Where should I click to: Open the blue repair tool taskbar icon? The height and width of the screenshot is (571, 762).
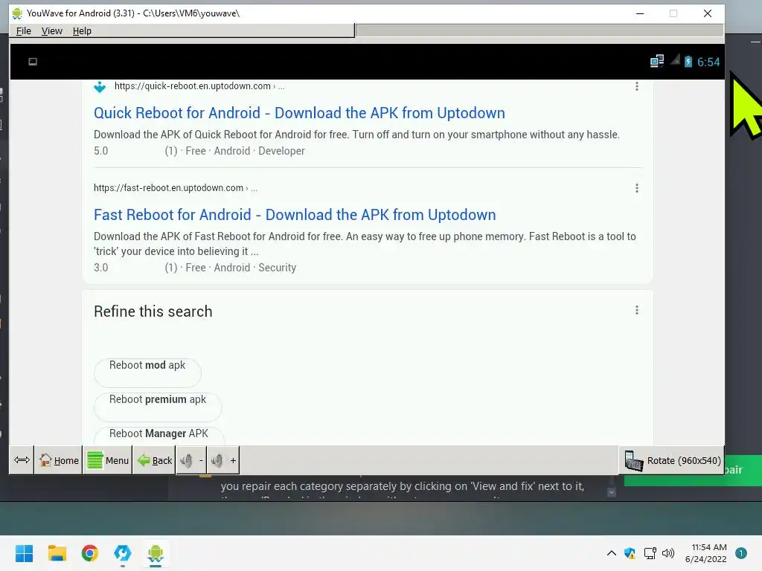click(123, 553)
